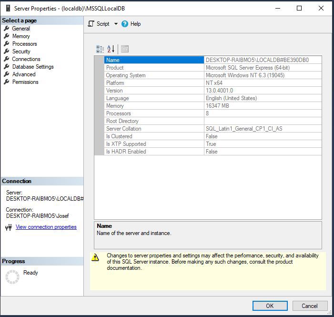Click the processors value 8
The width and height of the screenshot is (334, 317).
point(207,113)
